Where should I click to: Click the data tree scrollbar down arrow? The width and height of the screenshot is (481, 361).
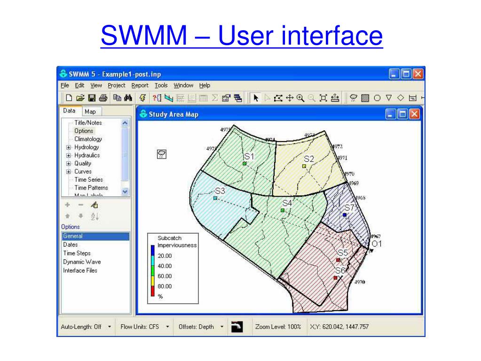125,192
